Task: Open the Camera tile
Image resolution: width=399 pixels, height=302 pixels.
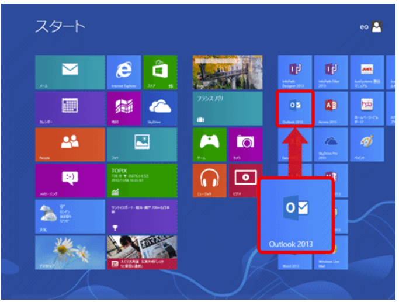Action: 245,144
